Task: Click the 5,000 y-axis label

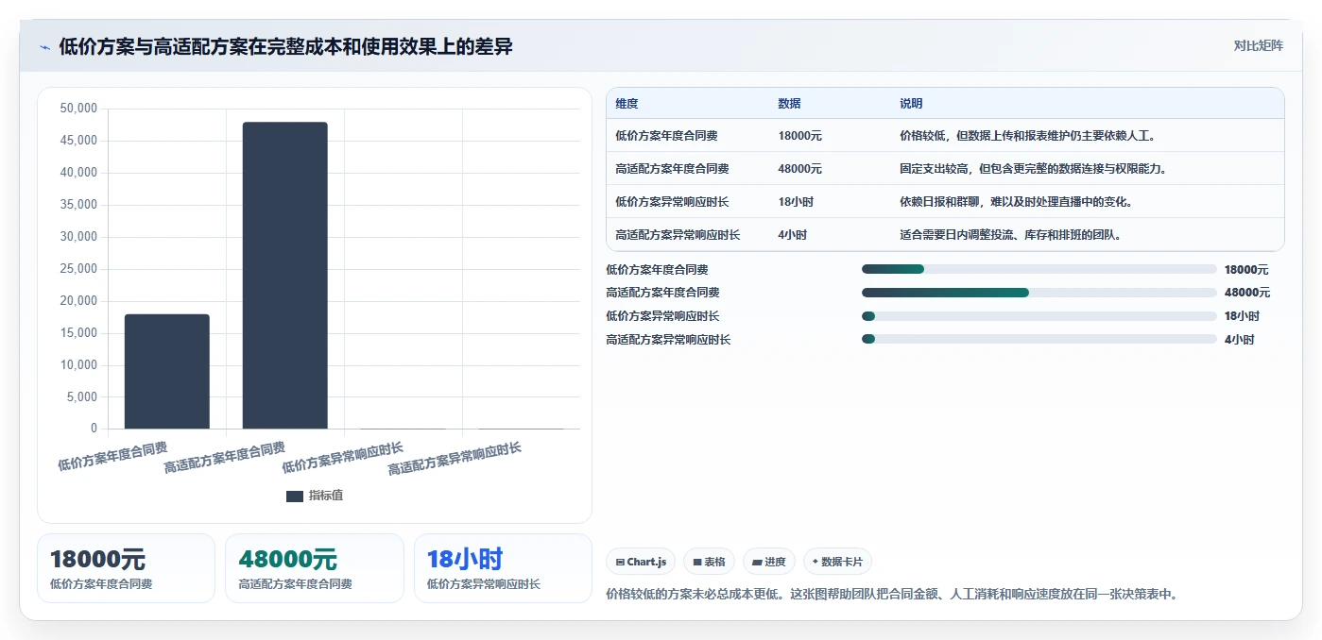Action: 80,396
